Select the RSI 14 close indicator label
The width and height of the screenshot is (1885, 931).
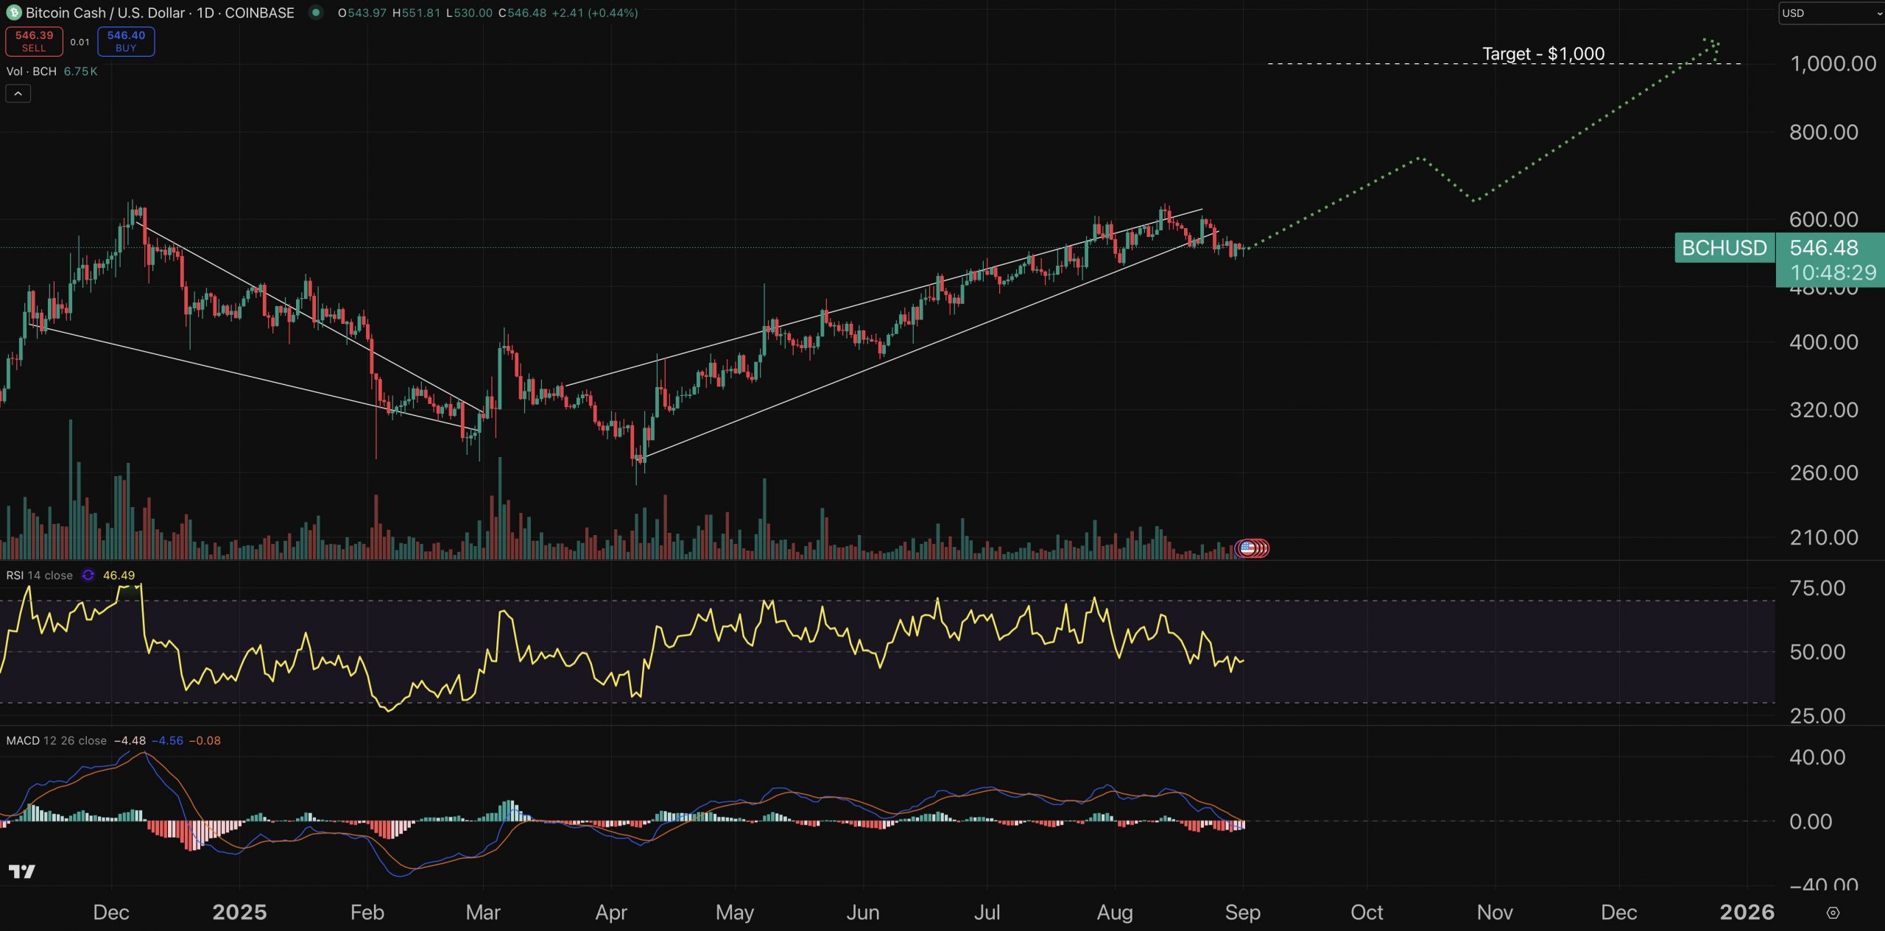[x=39, y=576]
